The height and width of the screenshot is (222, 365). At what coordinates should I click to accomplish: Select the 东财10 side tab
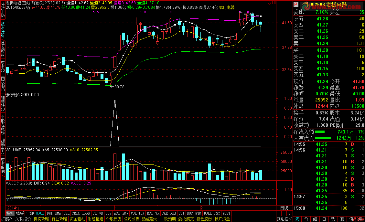(3, 67)
